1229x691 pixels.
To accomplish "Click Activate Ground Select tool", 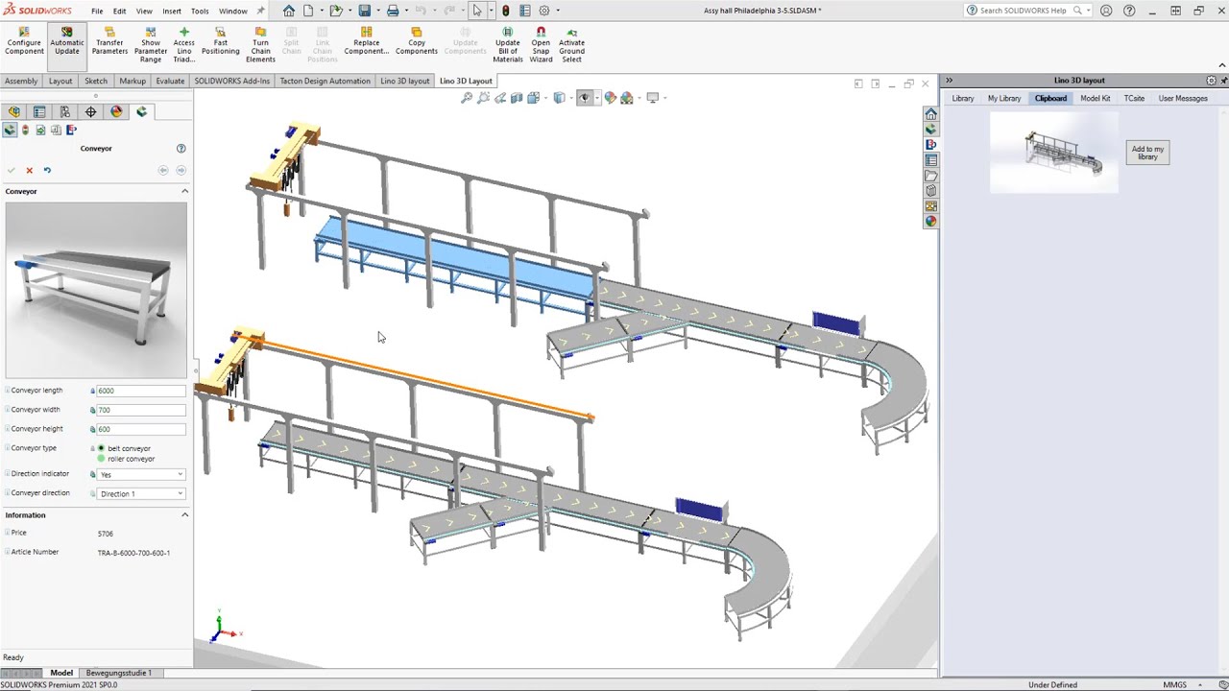I will (571, 45).
